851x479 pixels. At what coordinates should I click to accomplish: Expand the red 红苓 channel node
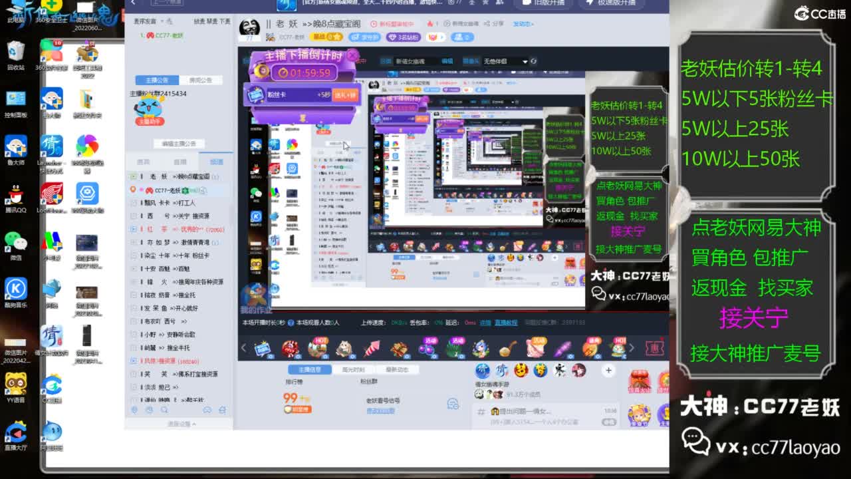(133, 229)
